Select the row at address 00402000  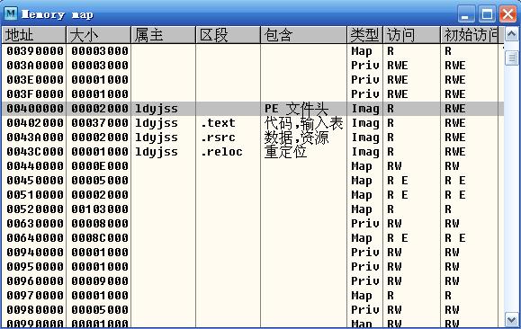253,123
